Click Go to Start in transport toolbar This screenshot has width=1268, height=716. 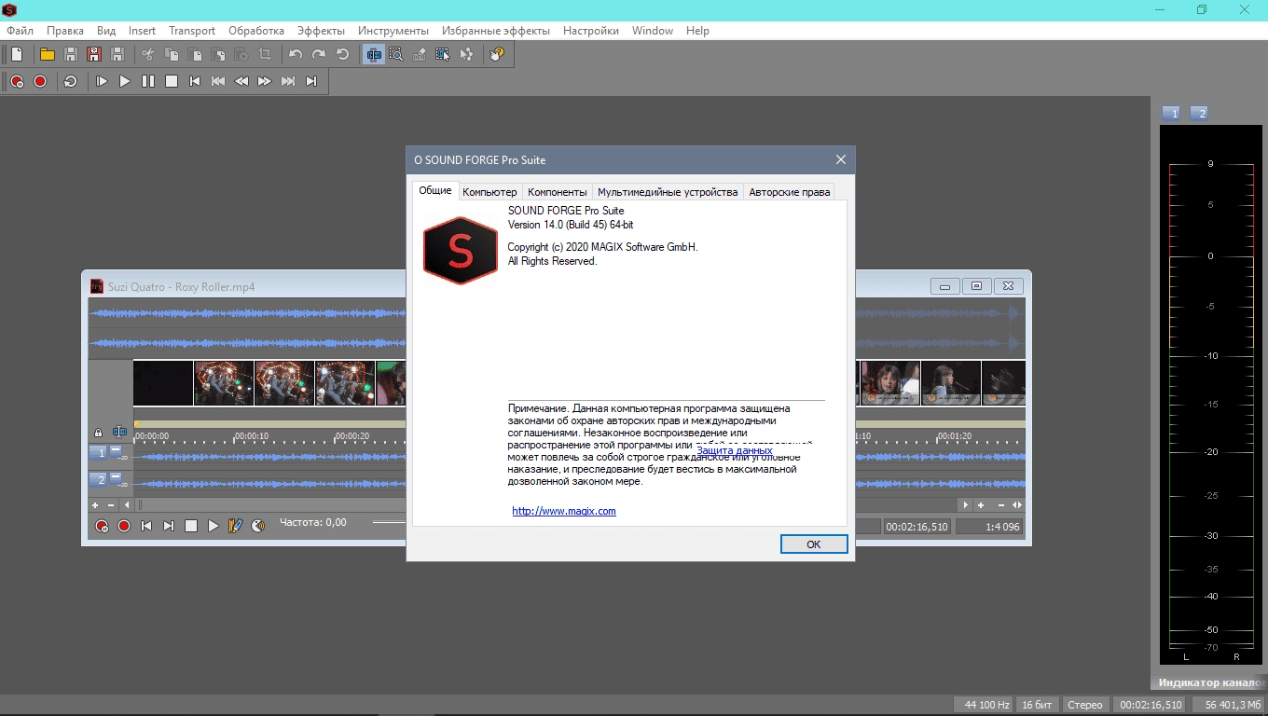tap(195, 81)
